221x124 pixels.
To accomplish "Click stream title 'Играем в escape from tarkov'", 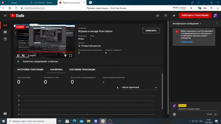I will coord(95,31).
